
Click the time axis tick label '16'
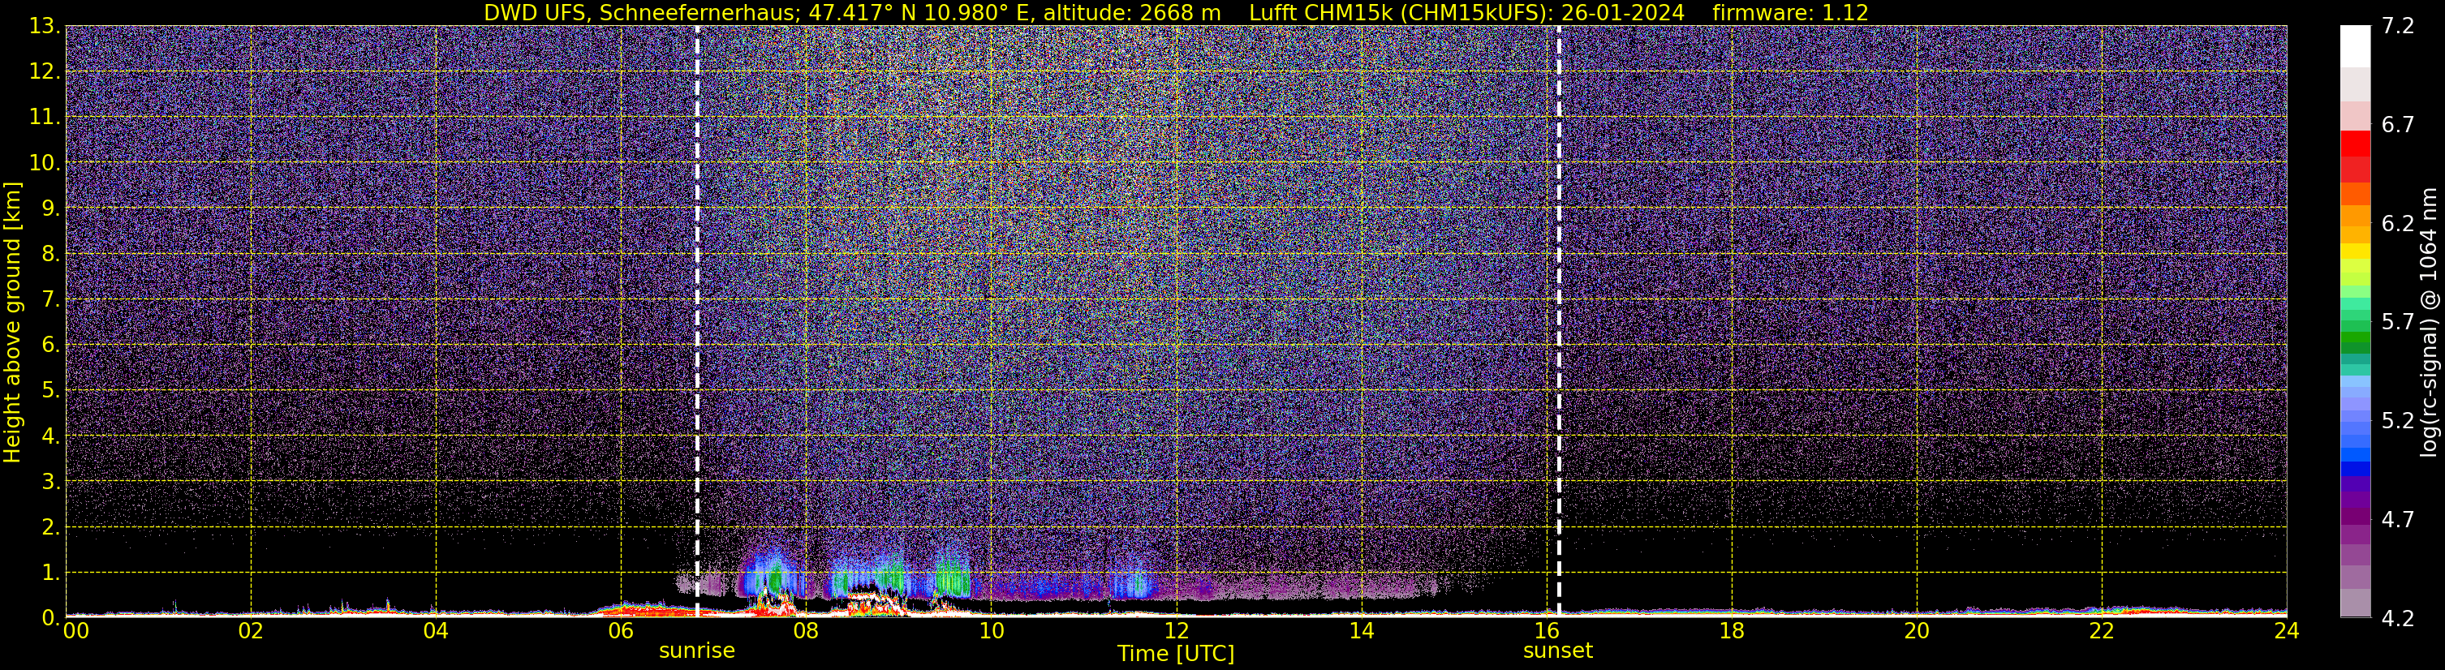point(1546,631)
